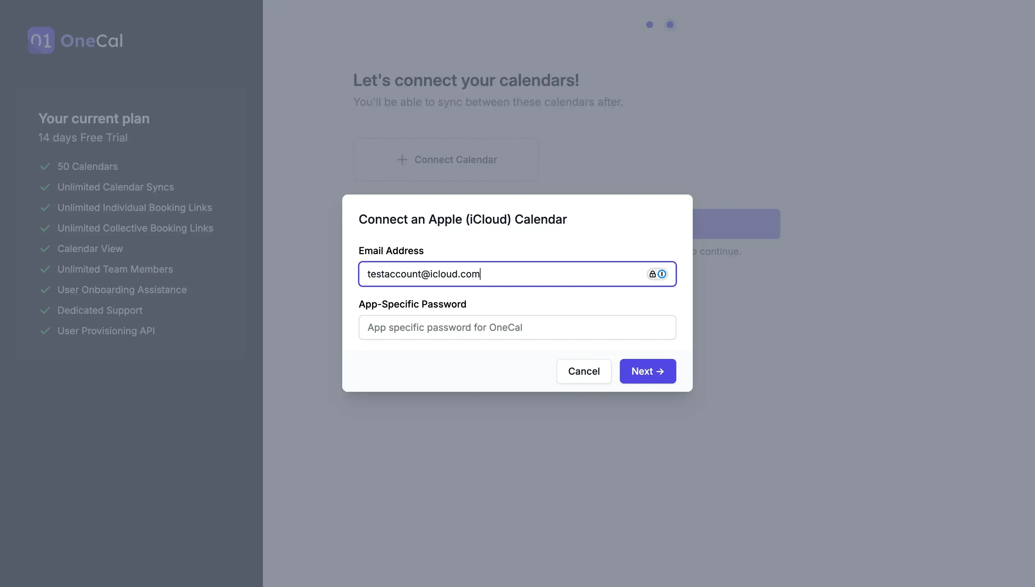Click the Connect Calendar button
The height and width of the screenshot is (587, 1035).
tap(446, 160)
